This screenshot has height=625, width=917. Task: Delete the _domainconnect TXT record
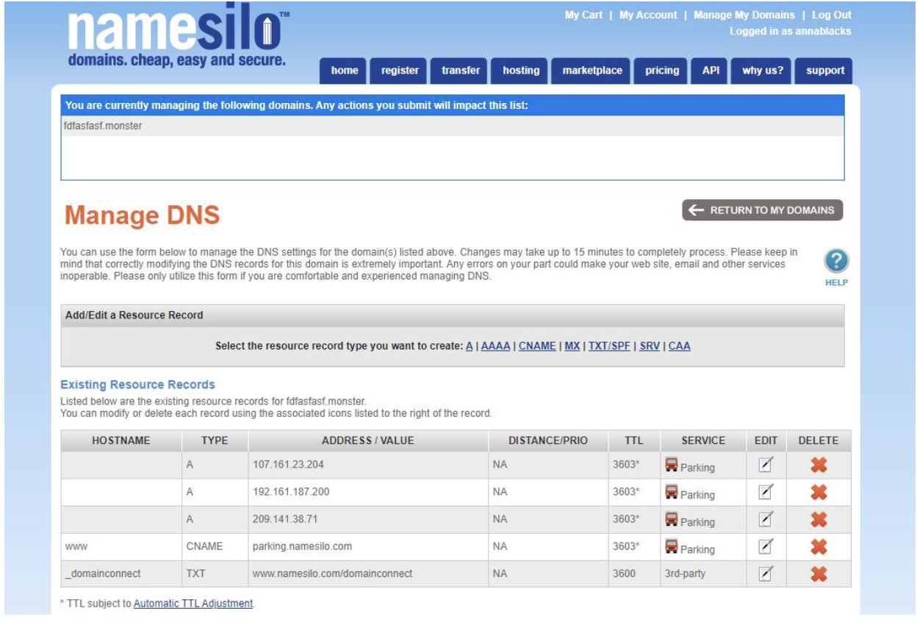coord(818,574)
